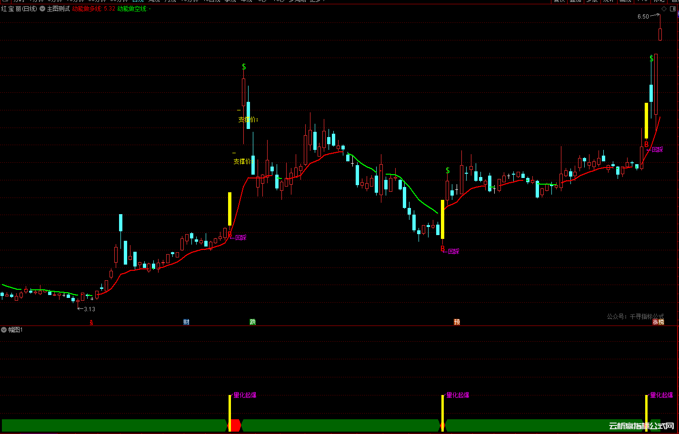This screenshot has height=434, width=679.
Task: Click the 动能做空线 indicator label
Action: (132, 9)
